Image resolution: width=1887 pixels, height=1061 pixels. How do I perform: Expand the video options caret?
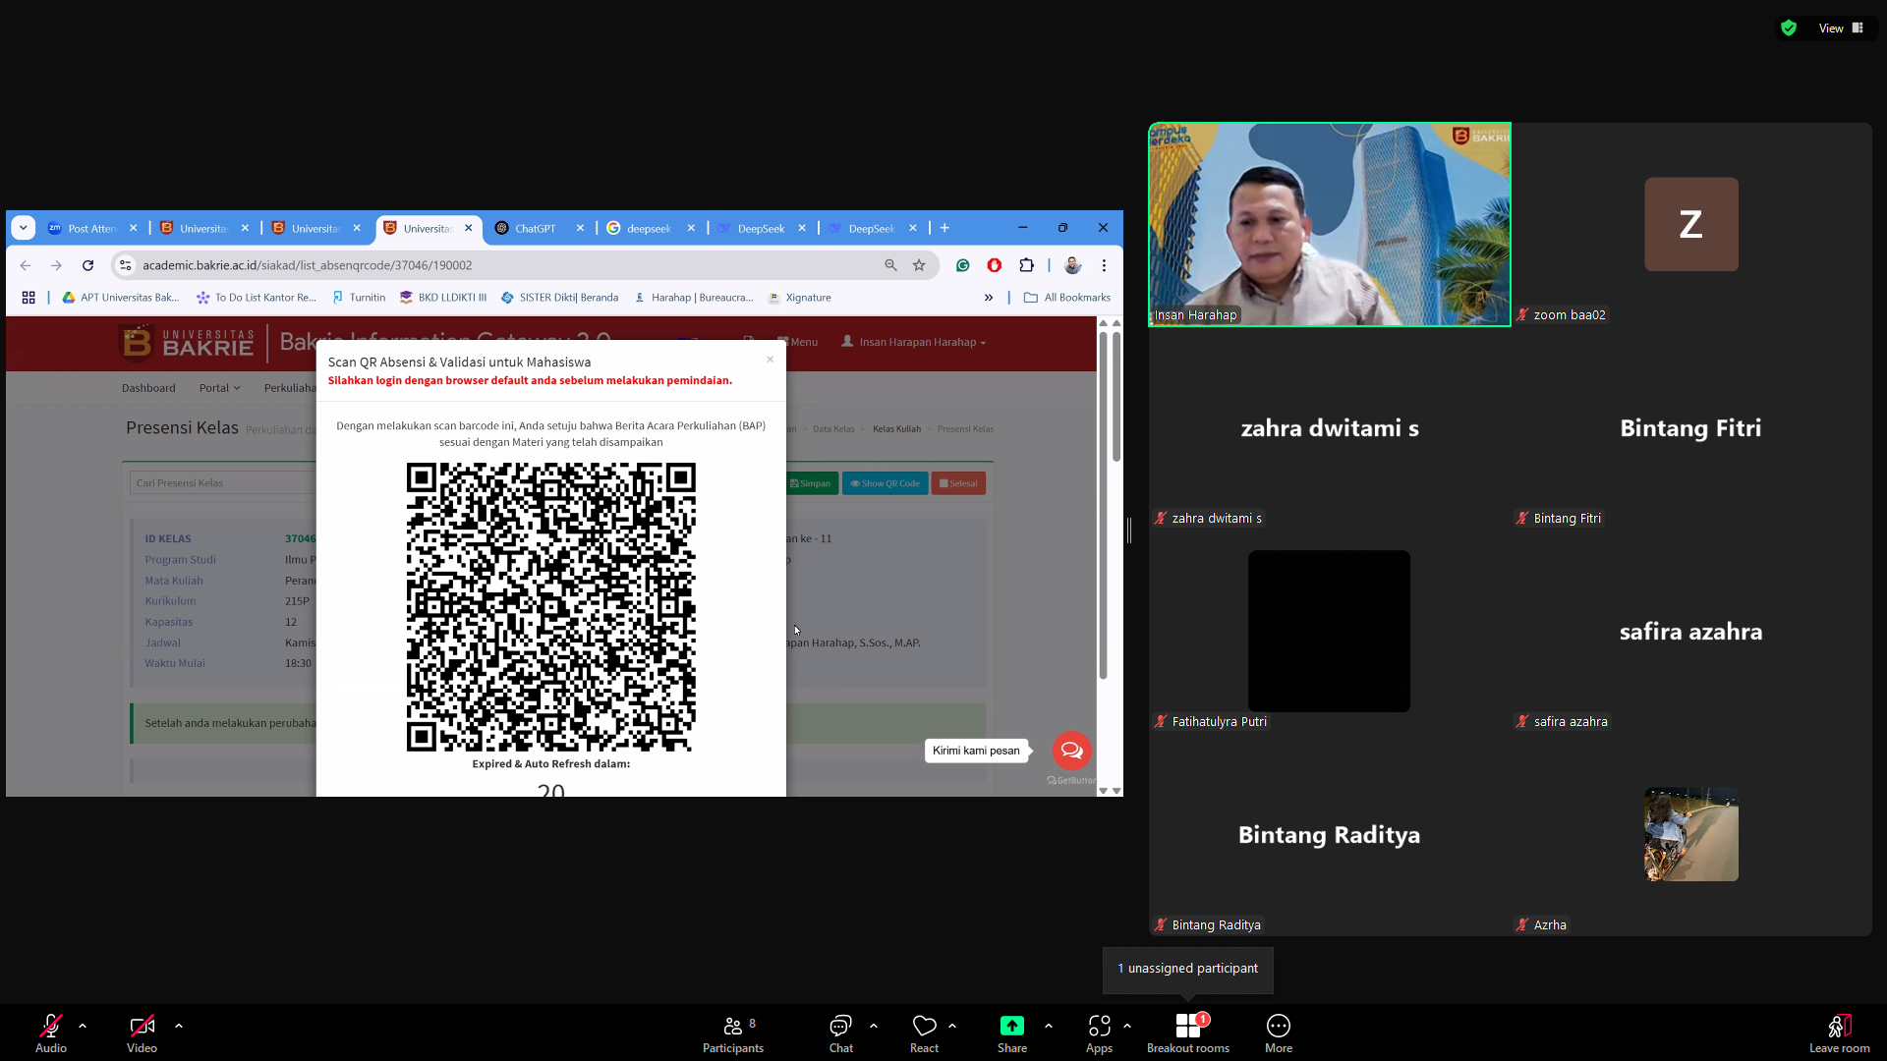(x=179, y=1026)
